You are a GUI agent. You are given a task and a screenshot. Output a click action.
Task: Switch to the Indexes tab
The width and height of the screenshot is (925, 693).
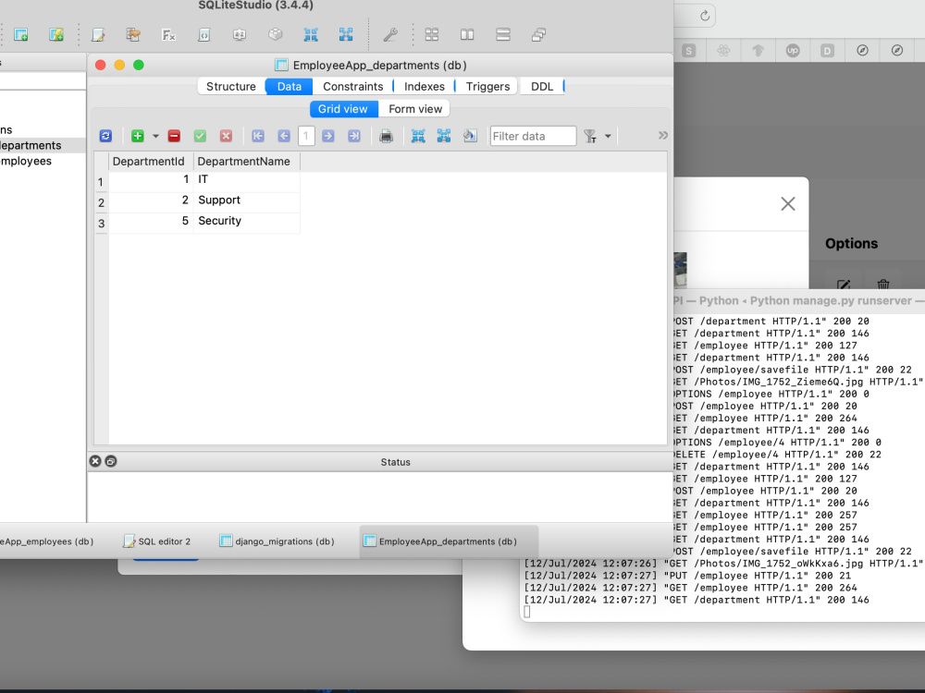point(425,86)
